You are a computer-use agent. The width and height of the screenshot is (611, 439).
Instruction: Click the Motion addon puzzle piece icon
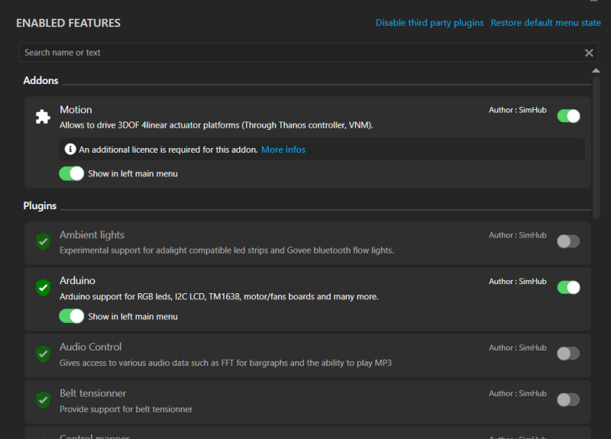click(x=43, y=117)
